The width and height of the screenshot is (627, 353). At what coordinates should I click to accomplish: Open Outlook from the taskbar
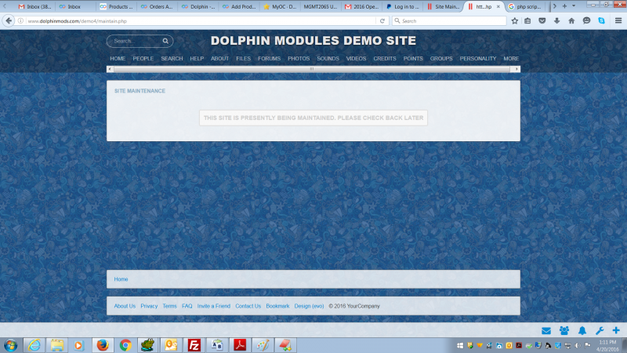171,345
